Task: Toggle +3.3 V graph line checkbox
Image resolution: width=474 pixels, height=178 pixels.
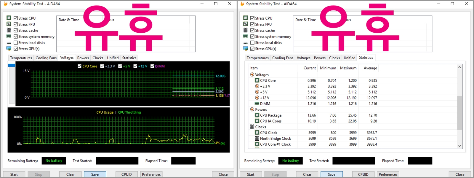Action: (102, 66)
